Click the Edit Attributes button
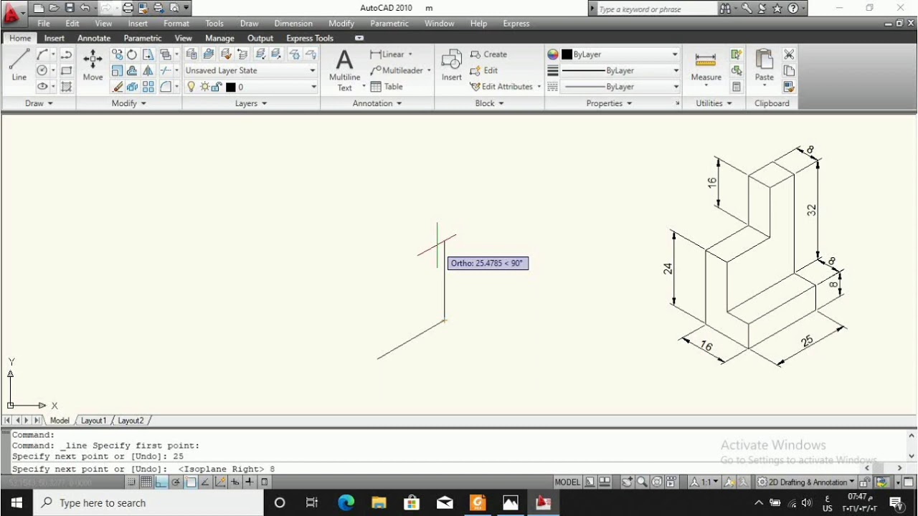This screenshot has height=516, width=918. coord(506,87)
